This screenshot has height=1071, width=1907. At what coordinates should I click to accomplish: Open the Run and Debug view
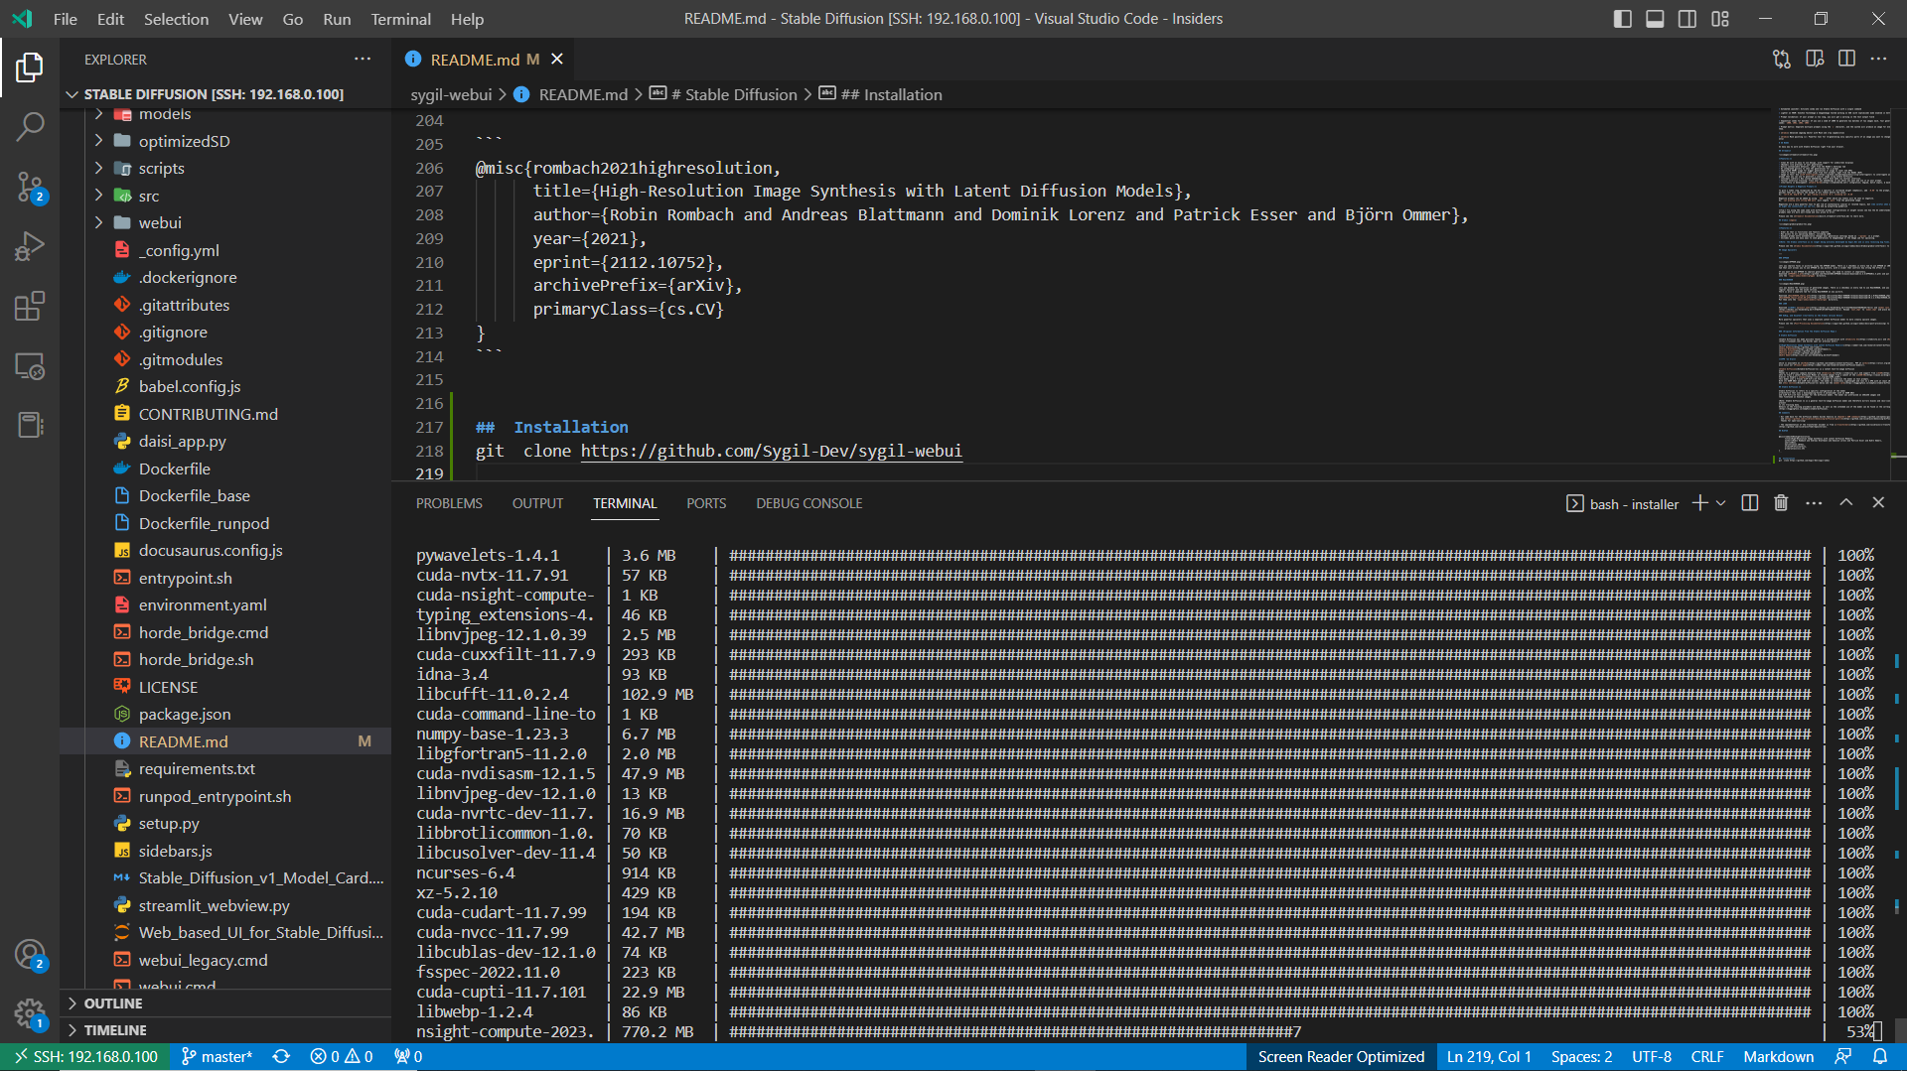(x=30, y=246)
